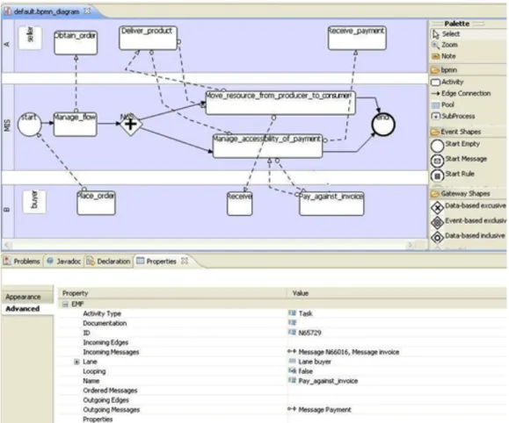Select the Manage_accessibility_of_payment task
Screen dimensions: 509x423
point(267,147)
